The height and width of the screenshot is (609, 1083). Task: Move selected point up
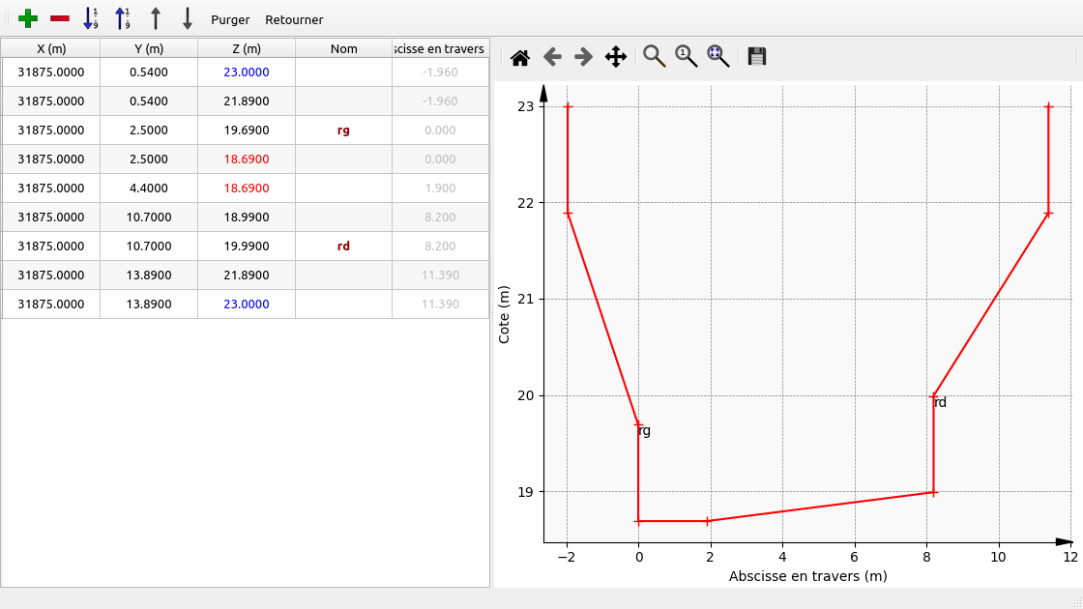(155, 18)
